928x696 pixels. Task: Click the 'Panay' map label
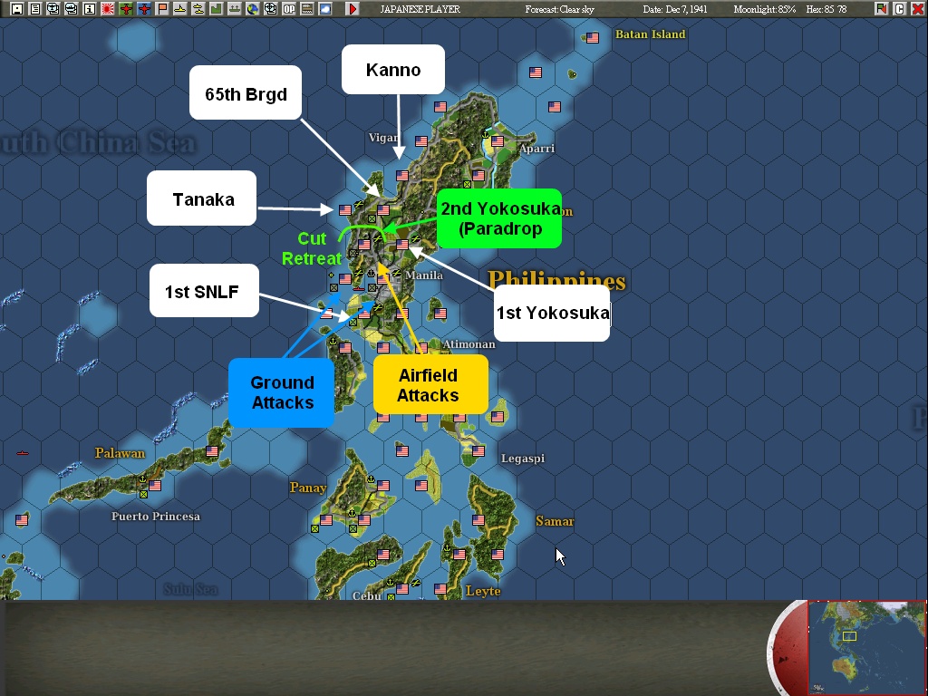(308, 488)
